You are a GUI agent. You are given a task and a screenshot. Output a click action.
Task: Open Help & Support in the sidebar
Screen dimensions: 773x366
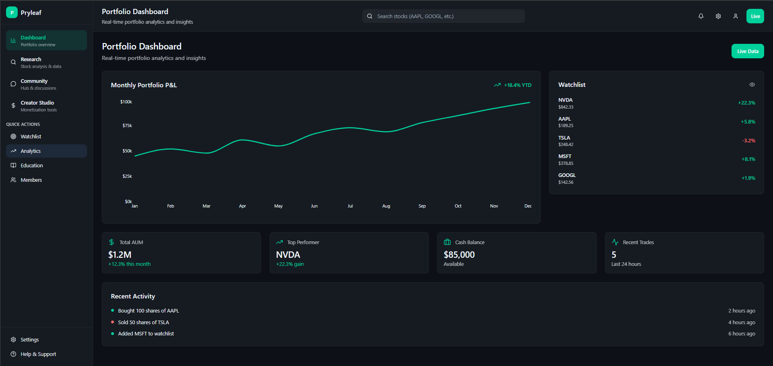pos(37,354)
